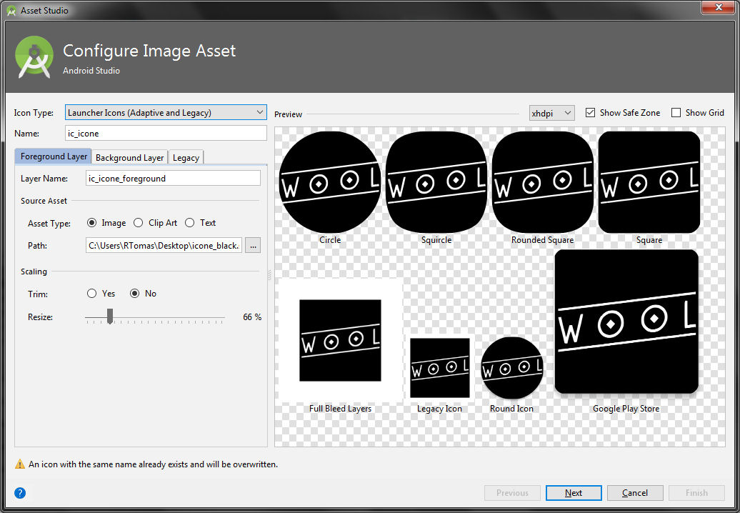Screen dimensions: 740x513
Task: Click inside the Name input field
Action: 166,133
